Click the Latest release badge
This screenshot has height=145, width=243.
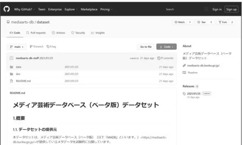click(x=206, y=93)
